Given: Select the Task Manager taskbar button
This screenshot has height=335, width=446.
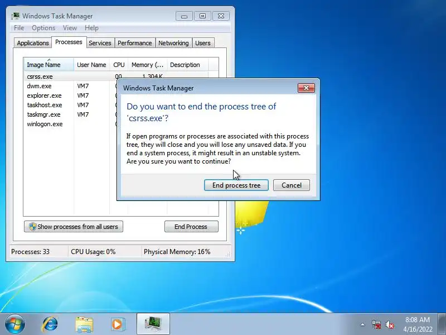Looking at the screenshot, I should pos(153,324).
